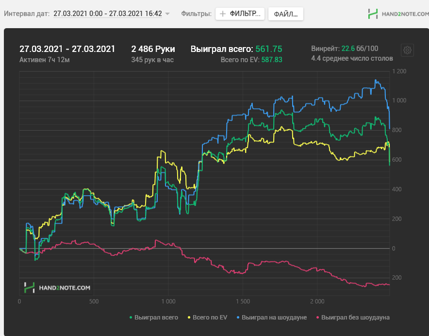
Task: Click the 1 000 hands x-axis marker
Action: (x=168, y=302)
